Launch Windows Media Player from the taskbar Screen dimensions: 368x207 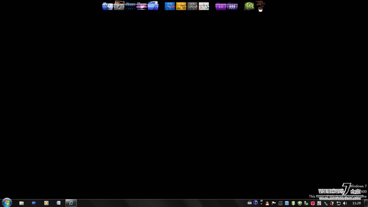pos(46,203)
